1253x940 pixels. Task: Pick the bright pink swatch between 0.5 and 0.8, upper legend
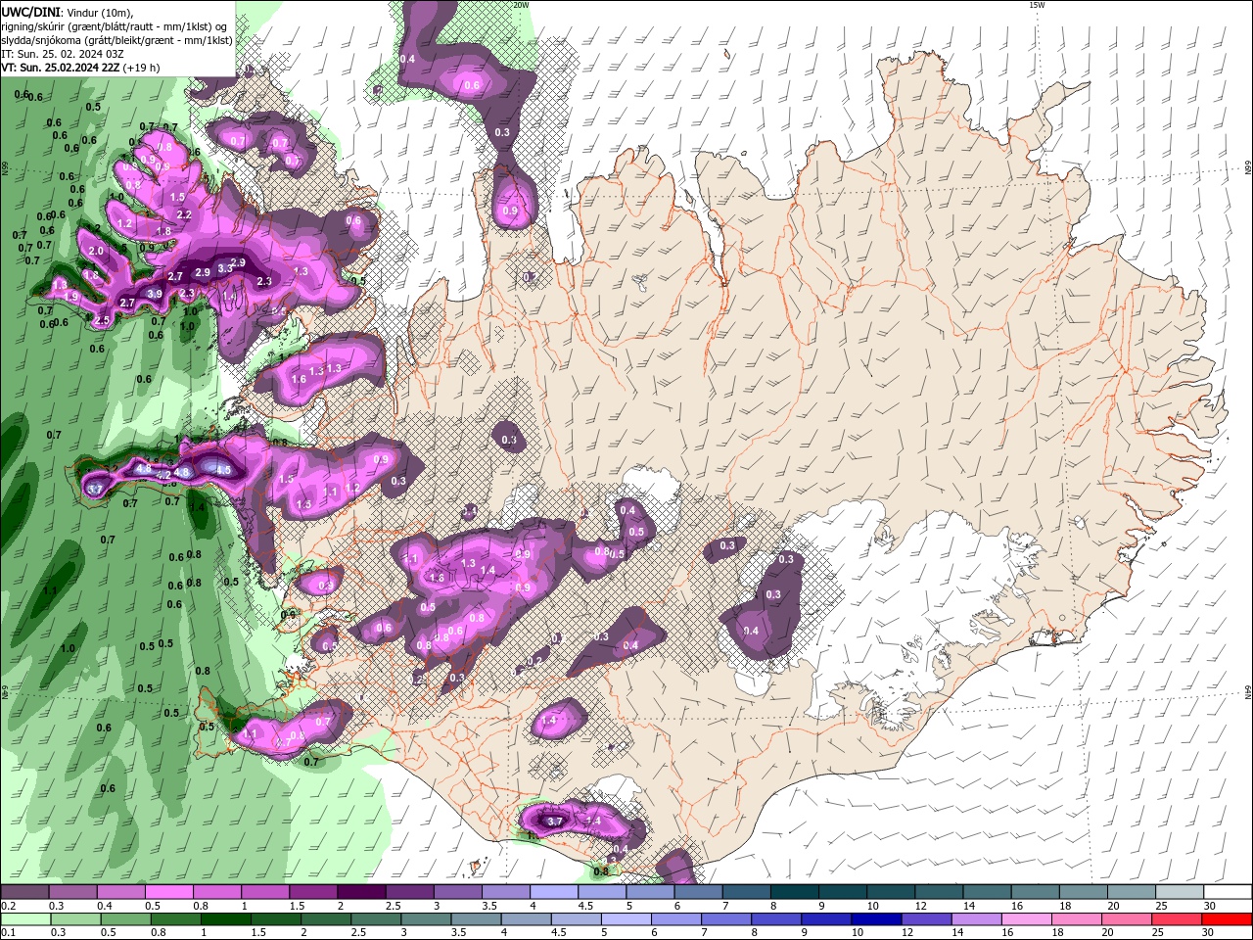click(168, 892)
